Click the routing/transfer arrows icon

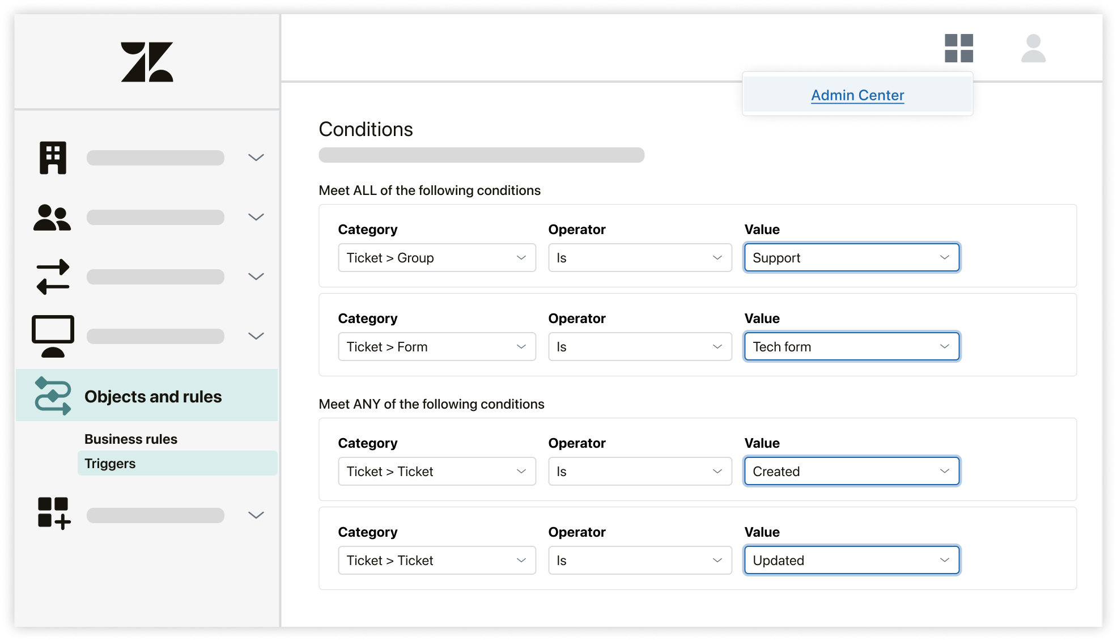[x=52, y=277]
